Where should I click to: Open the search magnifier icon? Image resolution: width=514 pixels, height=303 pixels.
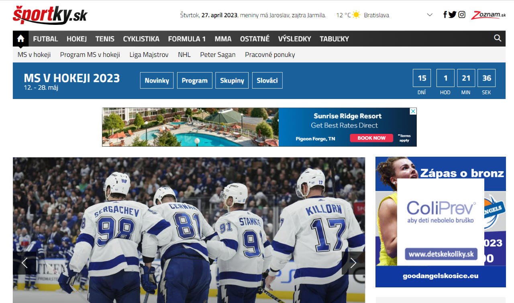(498, 38)
